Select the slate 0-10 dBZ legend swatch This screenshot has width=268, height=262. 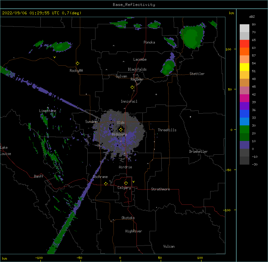[x=244, y=145]
